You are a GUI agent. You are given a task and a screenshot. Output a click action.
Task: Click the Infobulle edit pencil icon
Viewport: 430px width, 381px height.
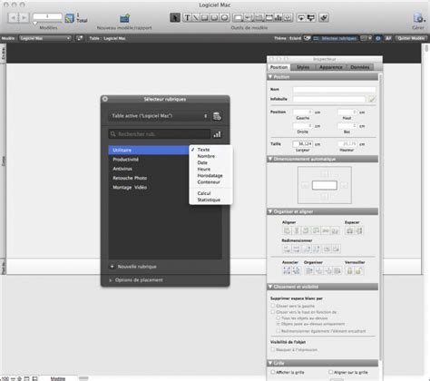coord(372,99)
